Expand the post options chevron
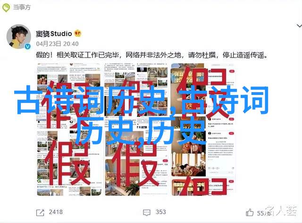 point(299,26)
